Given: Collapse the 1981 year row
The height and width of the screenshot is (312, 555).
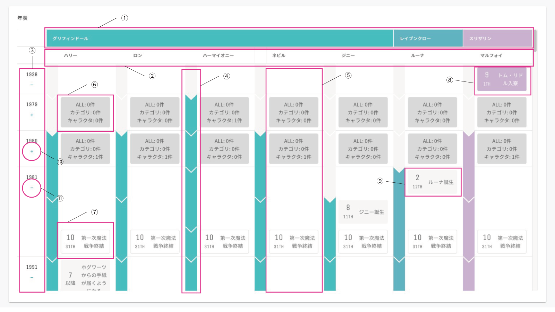Looking at the screenshot, I should click(32, 188).
